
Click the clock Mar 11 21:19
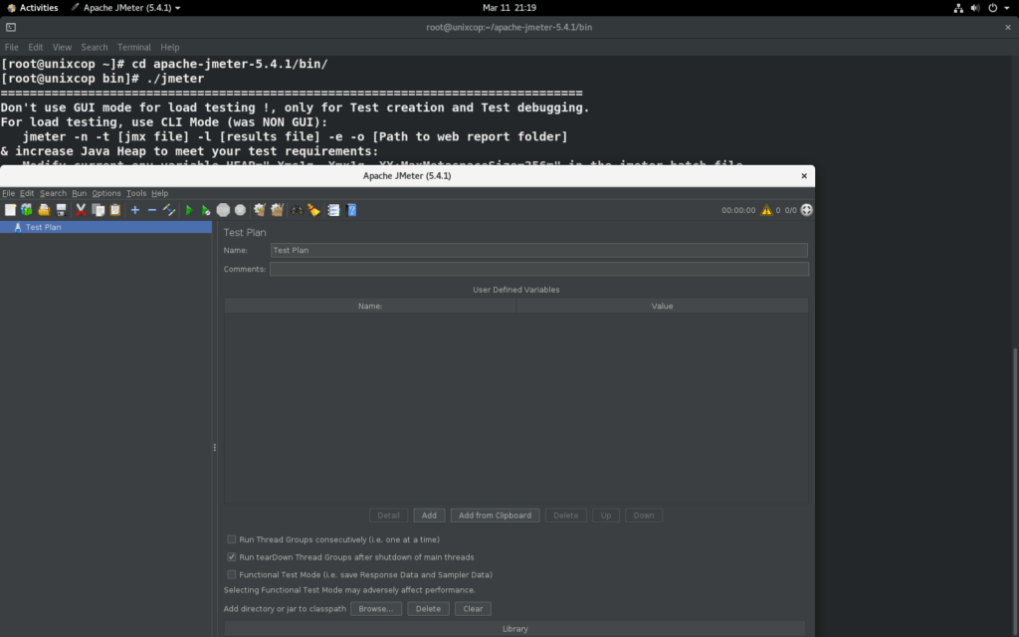pos(509,8)
